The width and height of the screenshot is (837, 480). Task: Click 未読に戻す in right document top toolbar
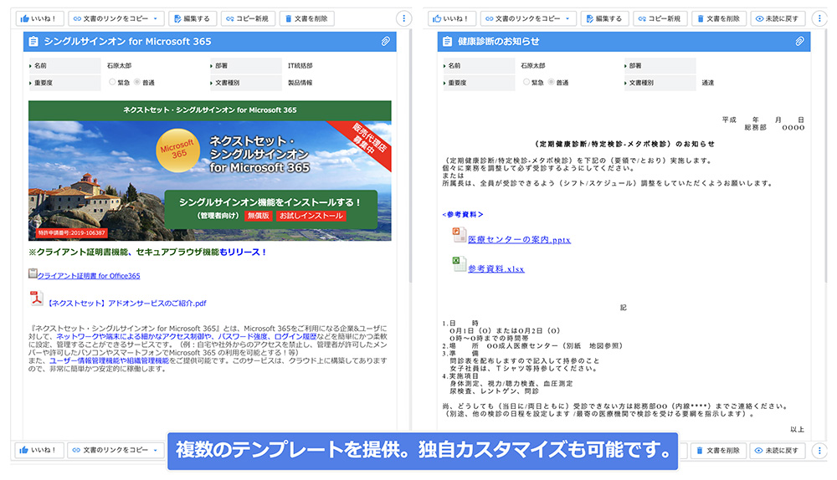click(x=778, y=18)
